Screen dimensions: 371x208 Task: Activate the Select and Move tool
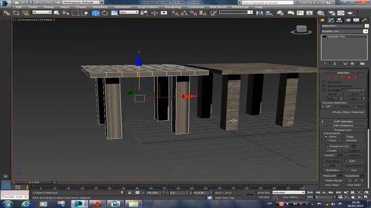95,13
